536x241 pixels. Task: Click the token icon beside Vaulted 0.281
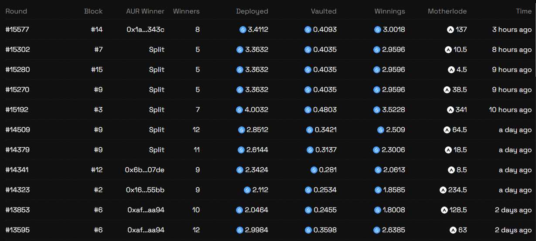pyautogui.click(x=314, y=170)
